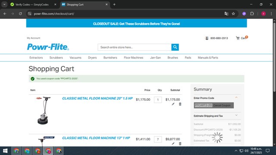
Task: Open the Burnishers menu
Action: 110,58
